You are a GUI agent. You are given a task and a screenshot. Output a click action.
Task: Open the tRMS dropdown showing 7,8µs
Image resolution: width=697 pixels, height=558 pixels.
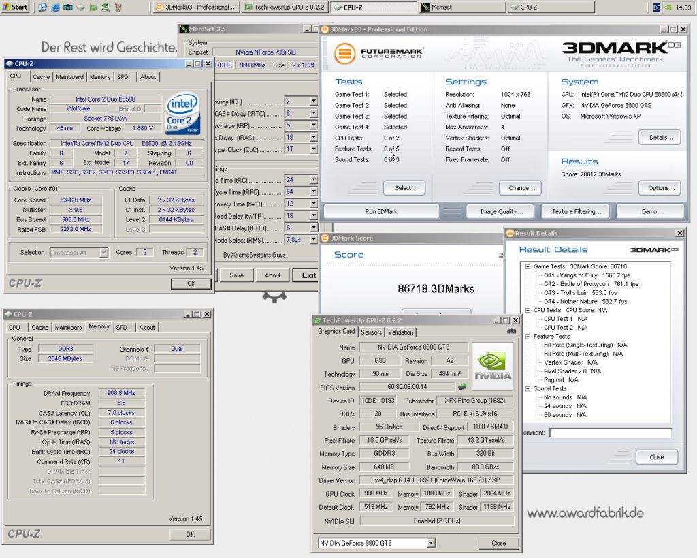[x=313, y=239]
